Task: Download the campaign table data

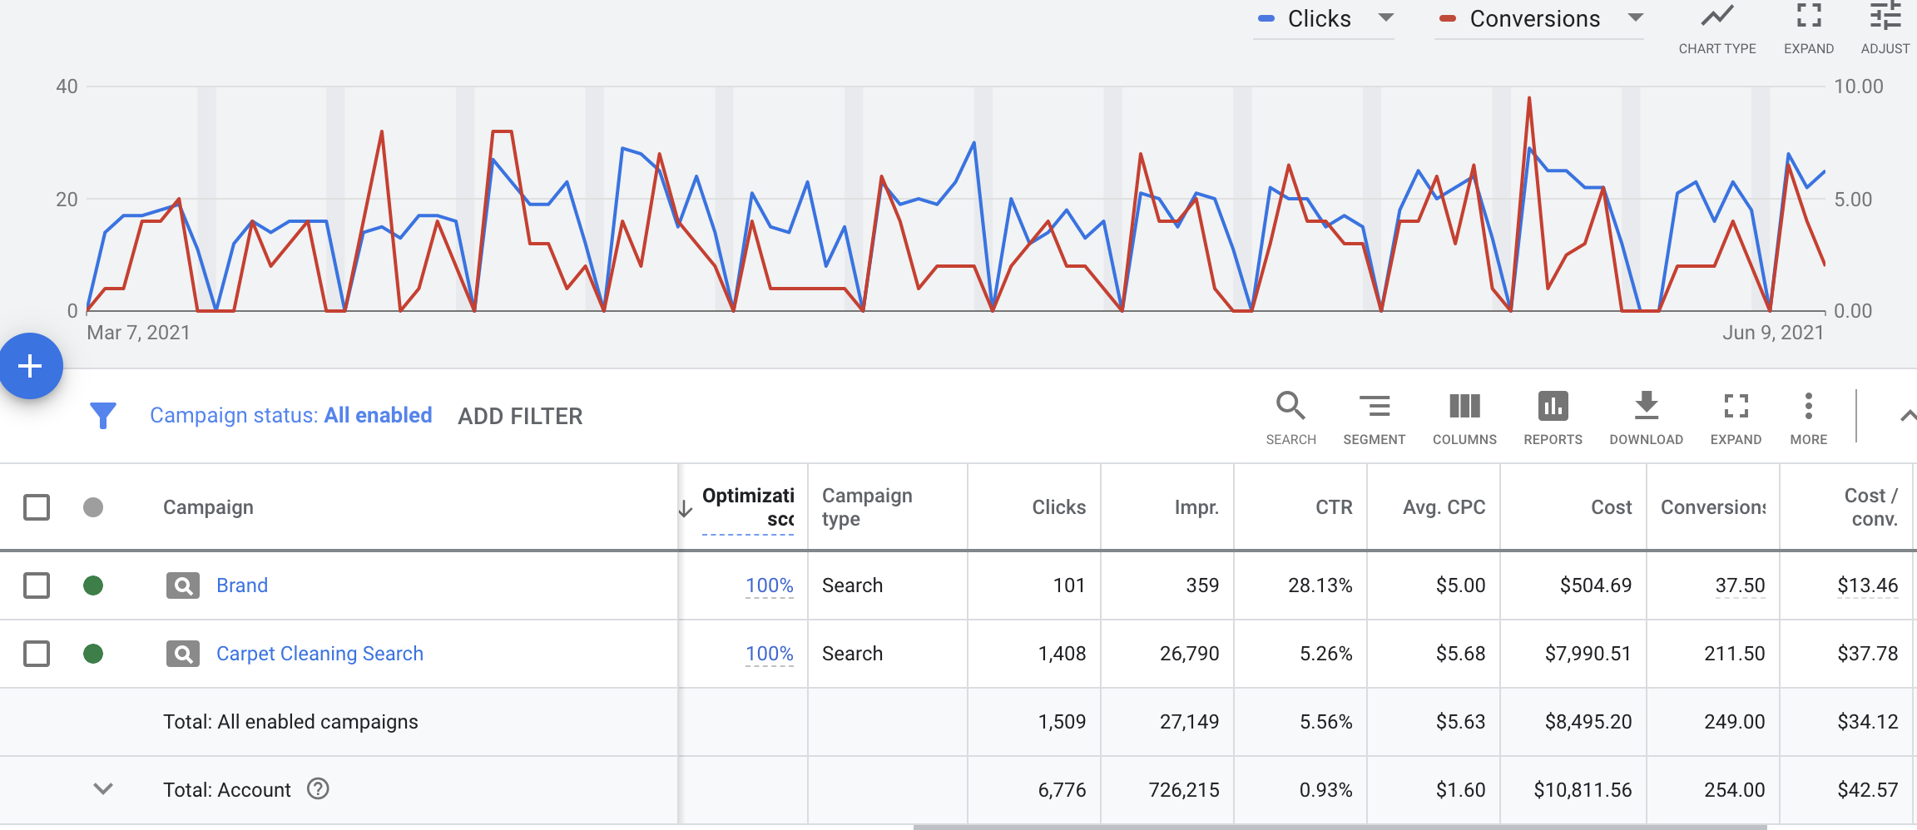Action: pos(1646,407)
